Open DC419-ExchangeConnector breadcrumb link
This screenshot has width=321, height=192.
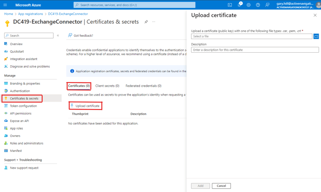[x=68, y=14]
